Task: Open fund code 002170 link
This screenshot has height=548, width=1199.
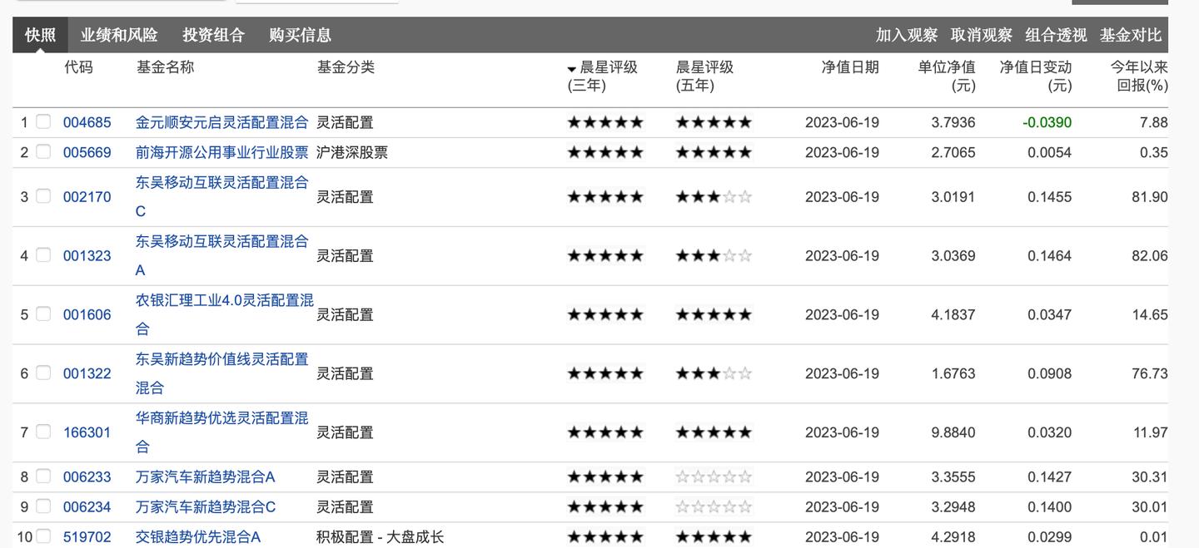Action: click(x=87, y=197)
